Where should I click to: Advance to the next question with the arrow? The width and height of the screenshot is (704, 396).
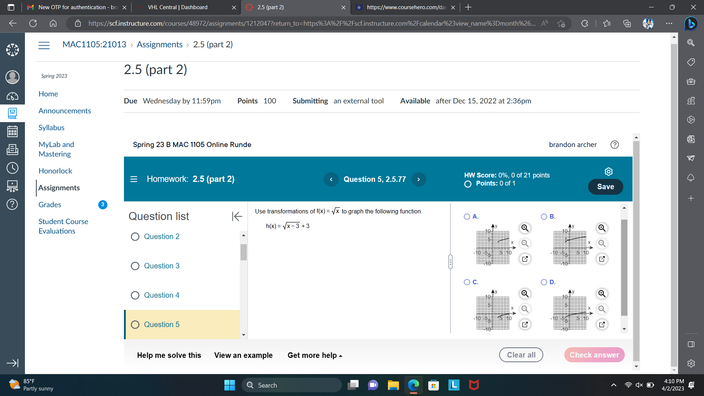pyautogui.click(x=419, y=179)
